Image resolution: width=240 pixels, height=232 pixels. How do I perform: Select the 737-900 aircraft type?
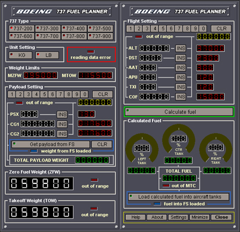pyautogui.click(x=100, y=36)
